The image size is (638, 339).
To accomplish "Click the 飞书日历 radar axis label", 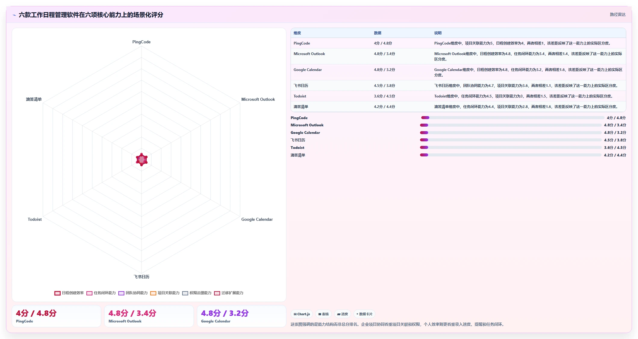I will point(142,277).
